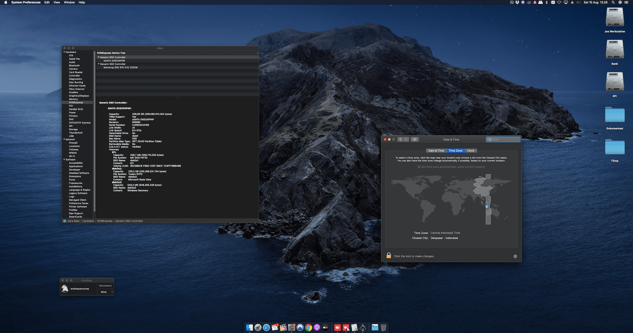Open Finder from the Dock
This screenshot has width=633, height=333.
(250, 327)
